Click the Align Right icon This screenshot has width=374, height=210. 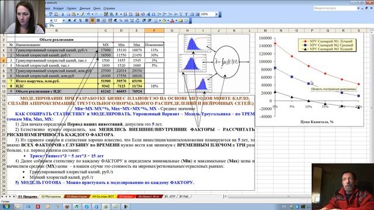pyautogui.click(x=98, y=20)
